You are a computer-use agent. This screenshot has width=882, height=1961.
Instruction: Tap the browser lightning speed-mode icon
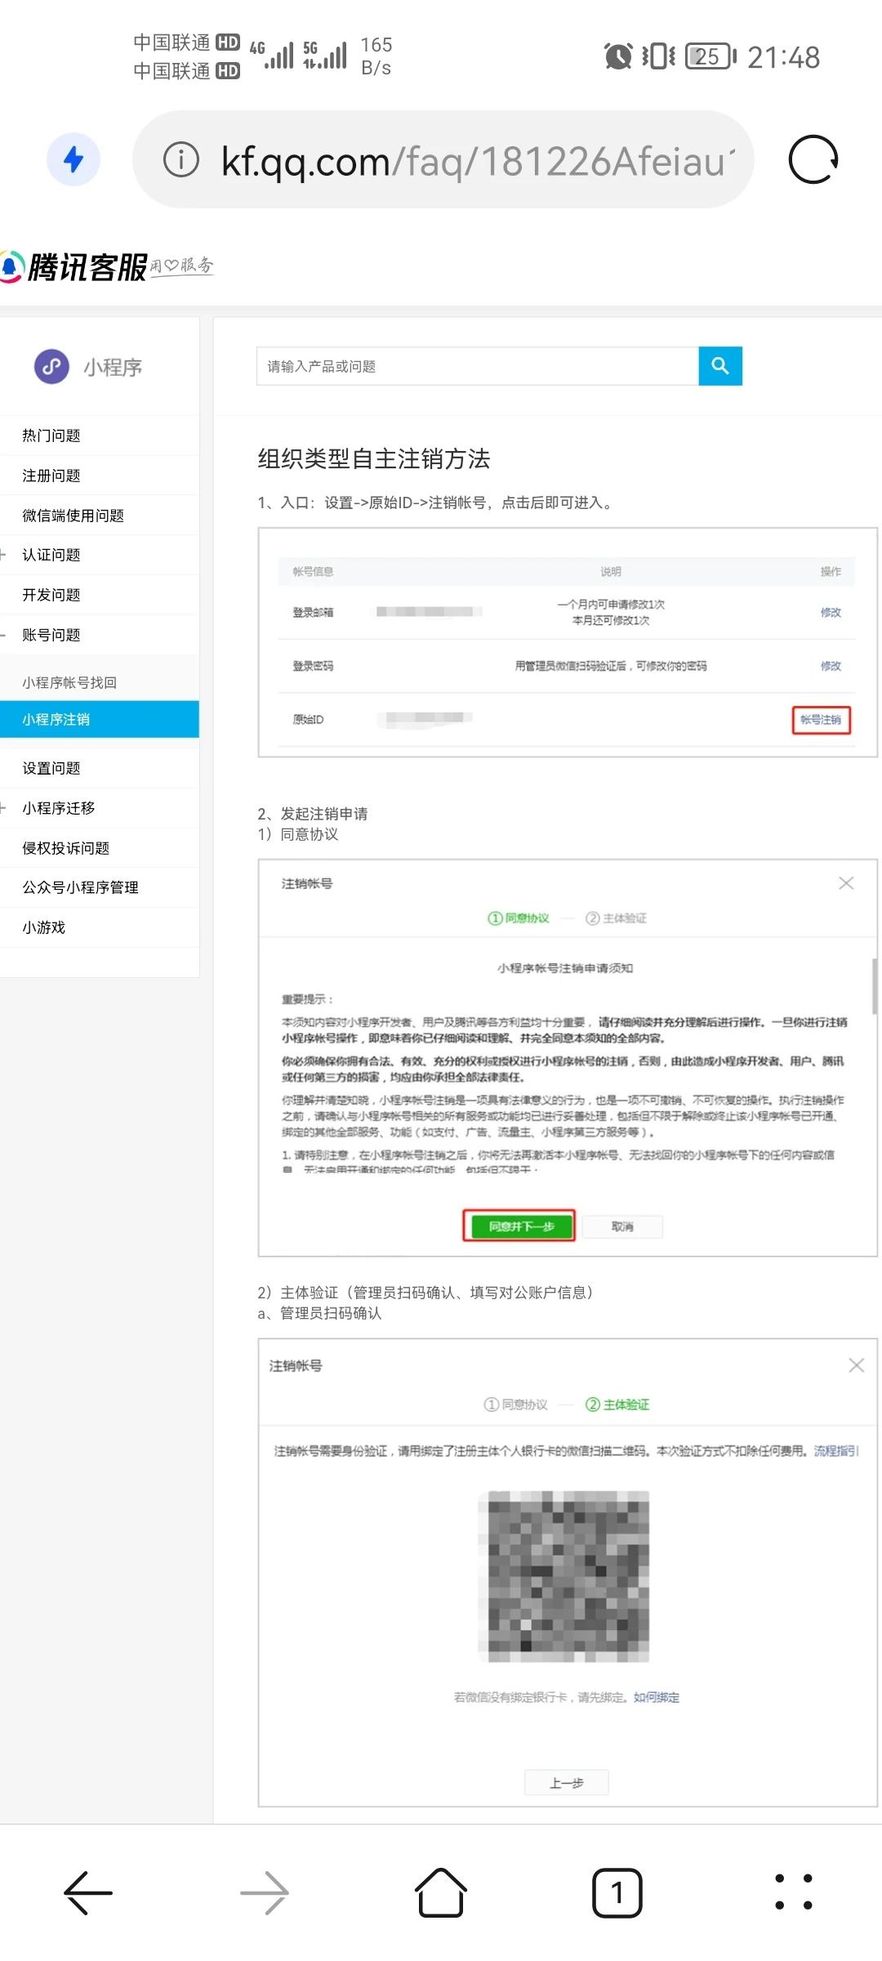click(73, 159)
